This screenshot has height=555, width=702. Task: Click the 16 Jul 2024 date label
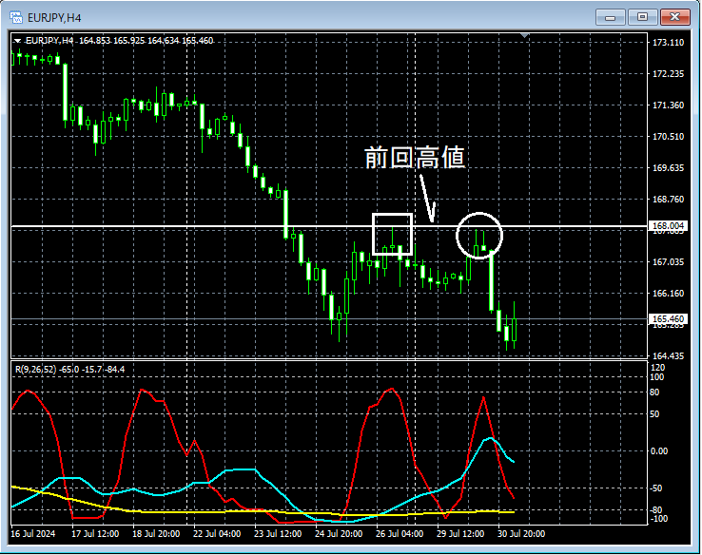click(x=32, y=534)
